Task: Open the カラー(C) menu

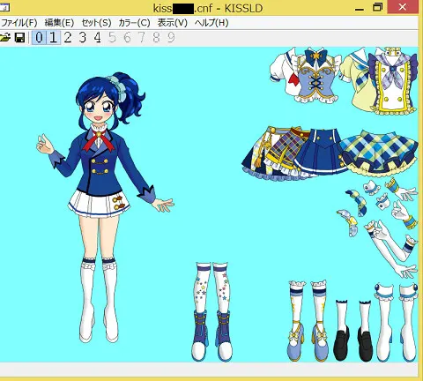Action: tap(134, 23)
